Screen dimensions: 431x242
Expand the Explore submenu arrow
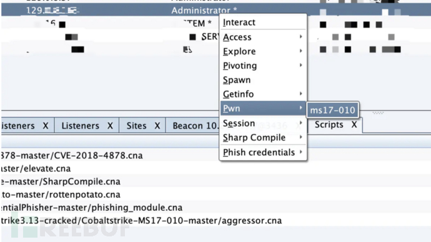[x=301, y=51]
